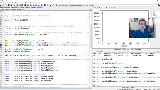
Task: Click the plot zoom percentage field
Action: [x=115, y=8]
